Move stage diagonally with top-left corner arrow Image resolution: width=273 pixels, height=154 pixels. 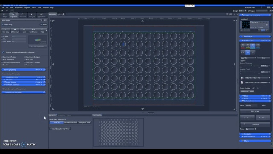[53, 21]
